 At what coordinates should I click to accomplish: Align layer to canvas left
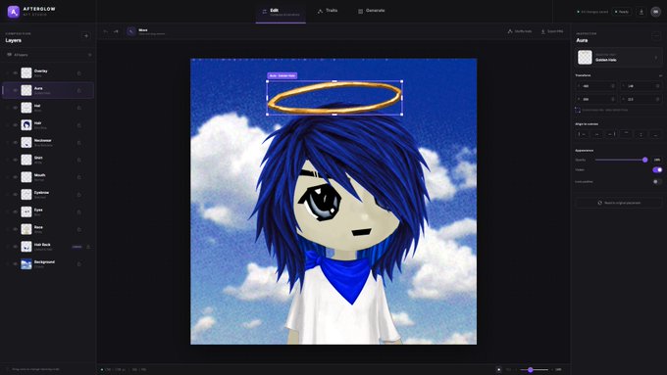tap(582, 134)
